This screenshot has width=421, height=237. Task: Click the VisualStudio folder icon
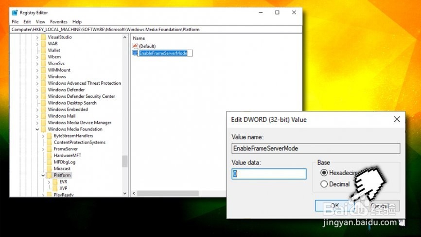click(43, 37)
